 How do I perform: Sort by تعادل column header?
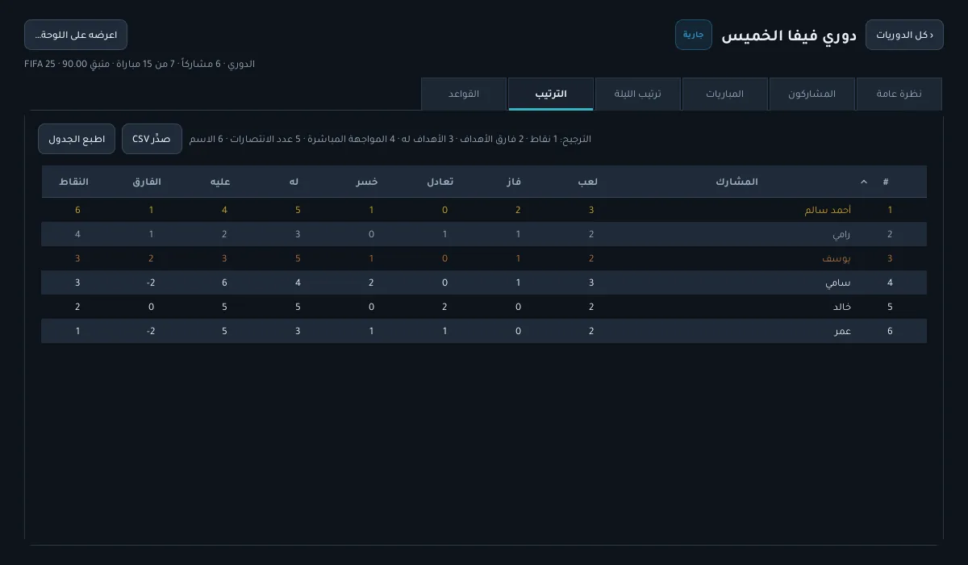click(440, 182)
